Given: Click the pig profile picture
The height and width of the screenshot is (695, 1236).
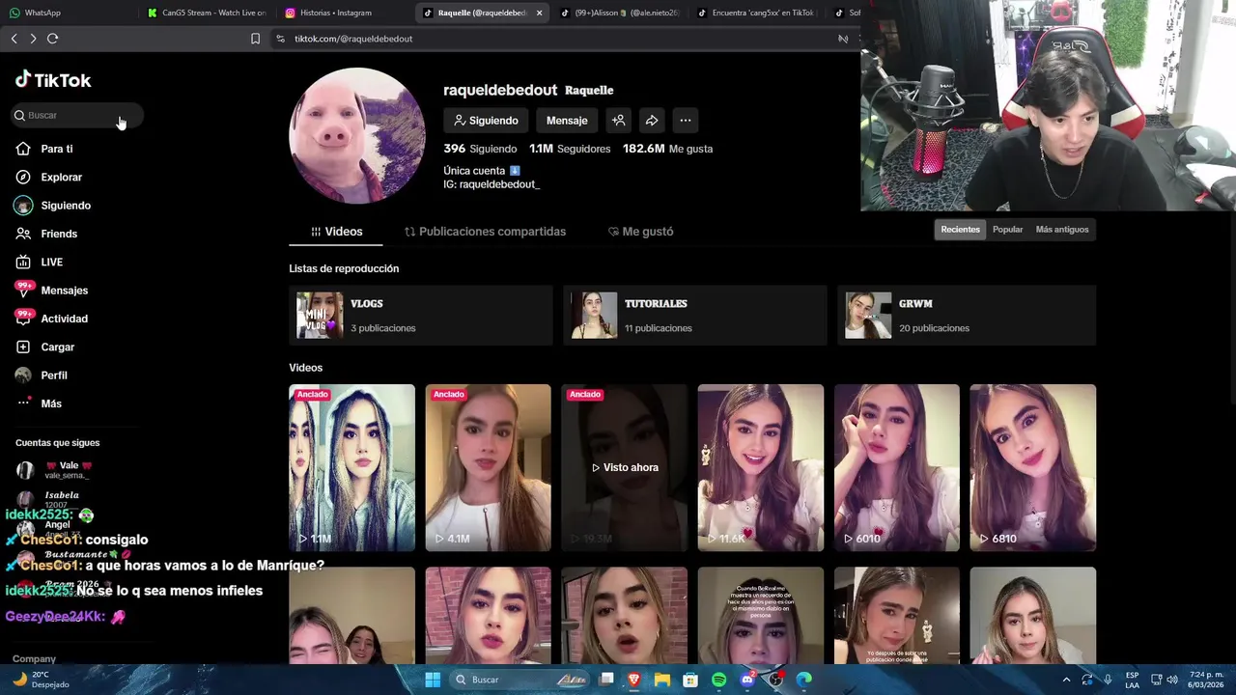Looking at the screenshot, I should point(357,135).
